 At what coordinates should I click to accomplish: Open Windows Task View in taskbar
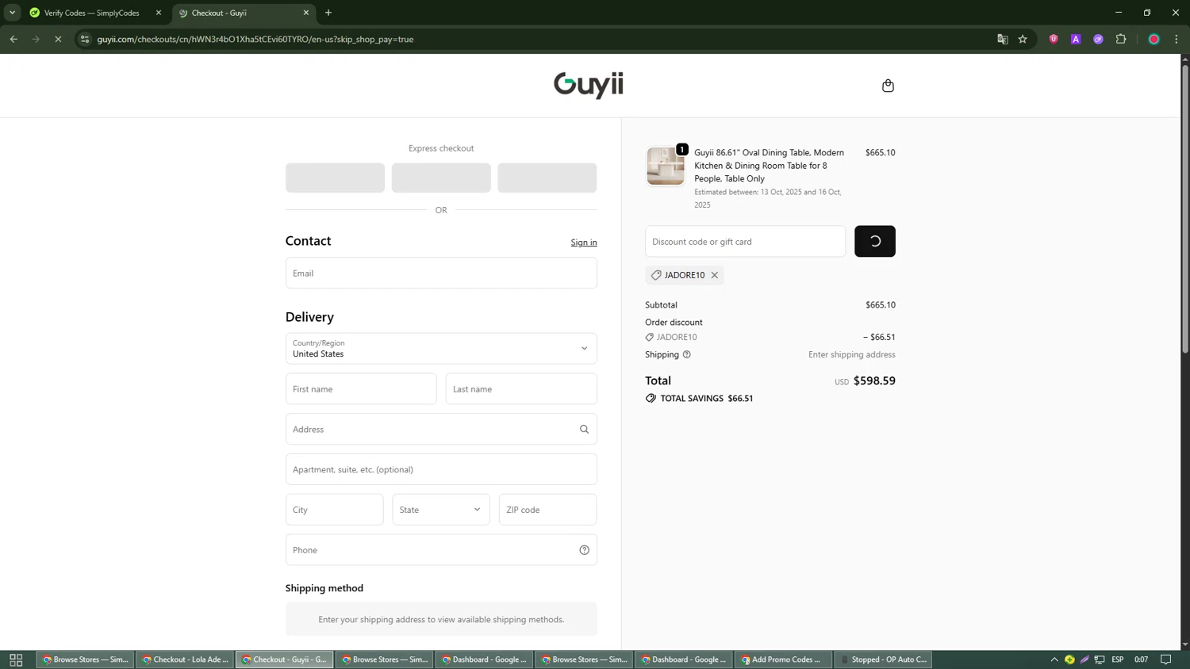point(16,659)
